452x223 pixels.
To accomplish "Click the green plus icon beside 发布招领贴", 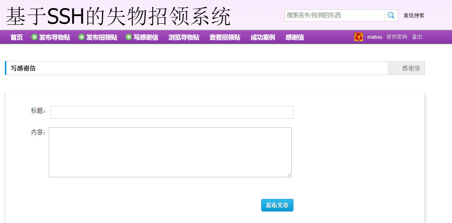I will [81, 37].
